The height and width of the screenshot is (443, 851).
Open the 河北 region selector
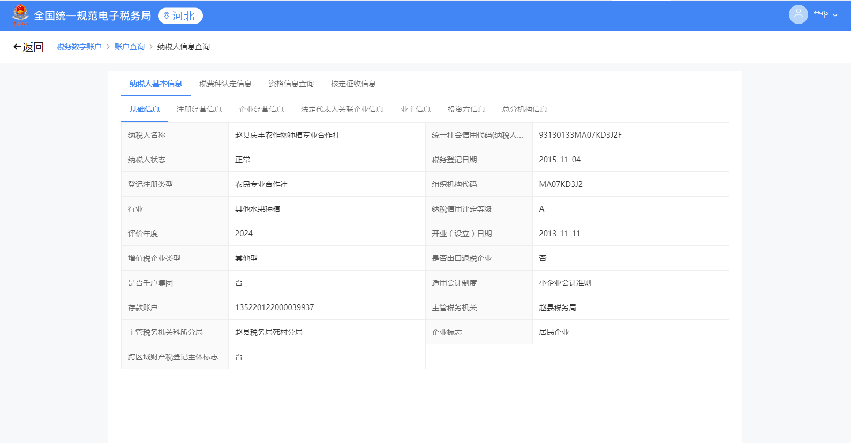click(x=180, y=16)
